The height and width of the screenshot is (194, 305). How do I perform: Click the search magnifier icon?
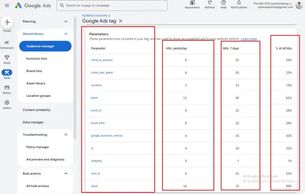(x=62, y=6)
